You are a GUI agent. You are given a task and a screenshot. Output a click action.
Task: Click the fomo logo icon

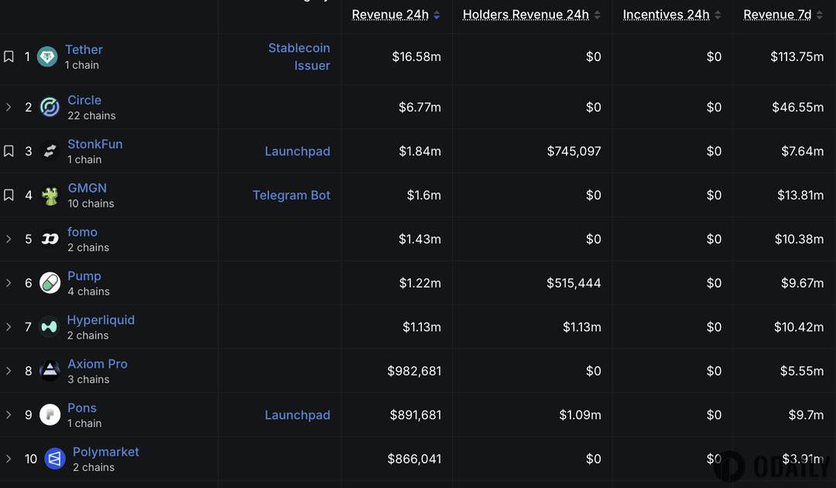(50, 239)
